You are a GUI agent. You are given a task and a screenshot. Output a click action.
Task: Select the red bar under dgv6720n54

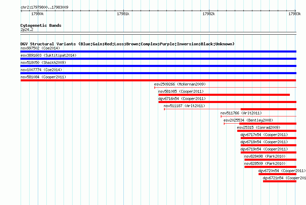(277, 174)
